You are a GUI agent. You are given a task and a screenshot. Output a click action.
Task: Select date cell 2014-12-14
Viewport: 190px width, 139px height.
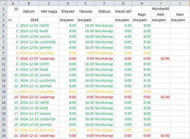[x=29, y=97]
